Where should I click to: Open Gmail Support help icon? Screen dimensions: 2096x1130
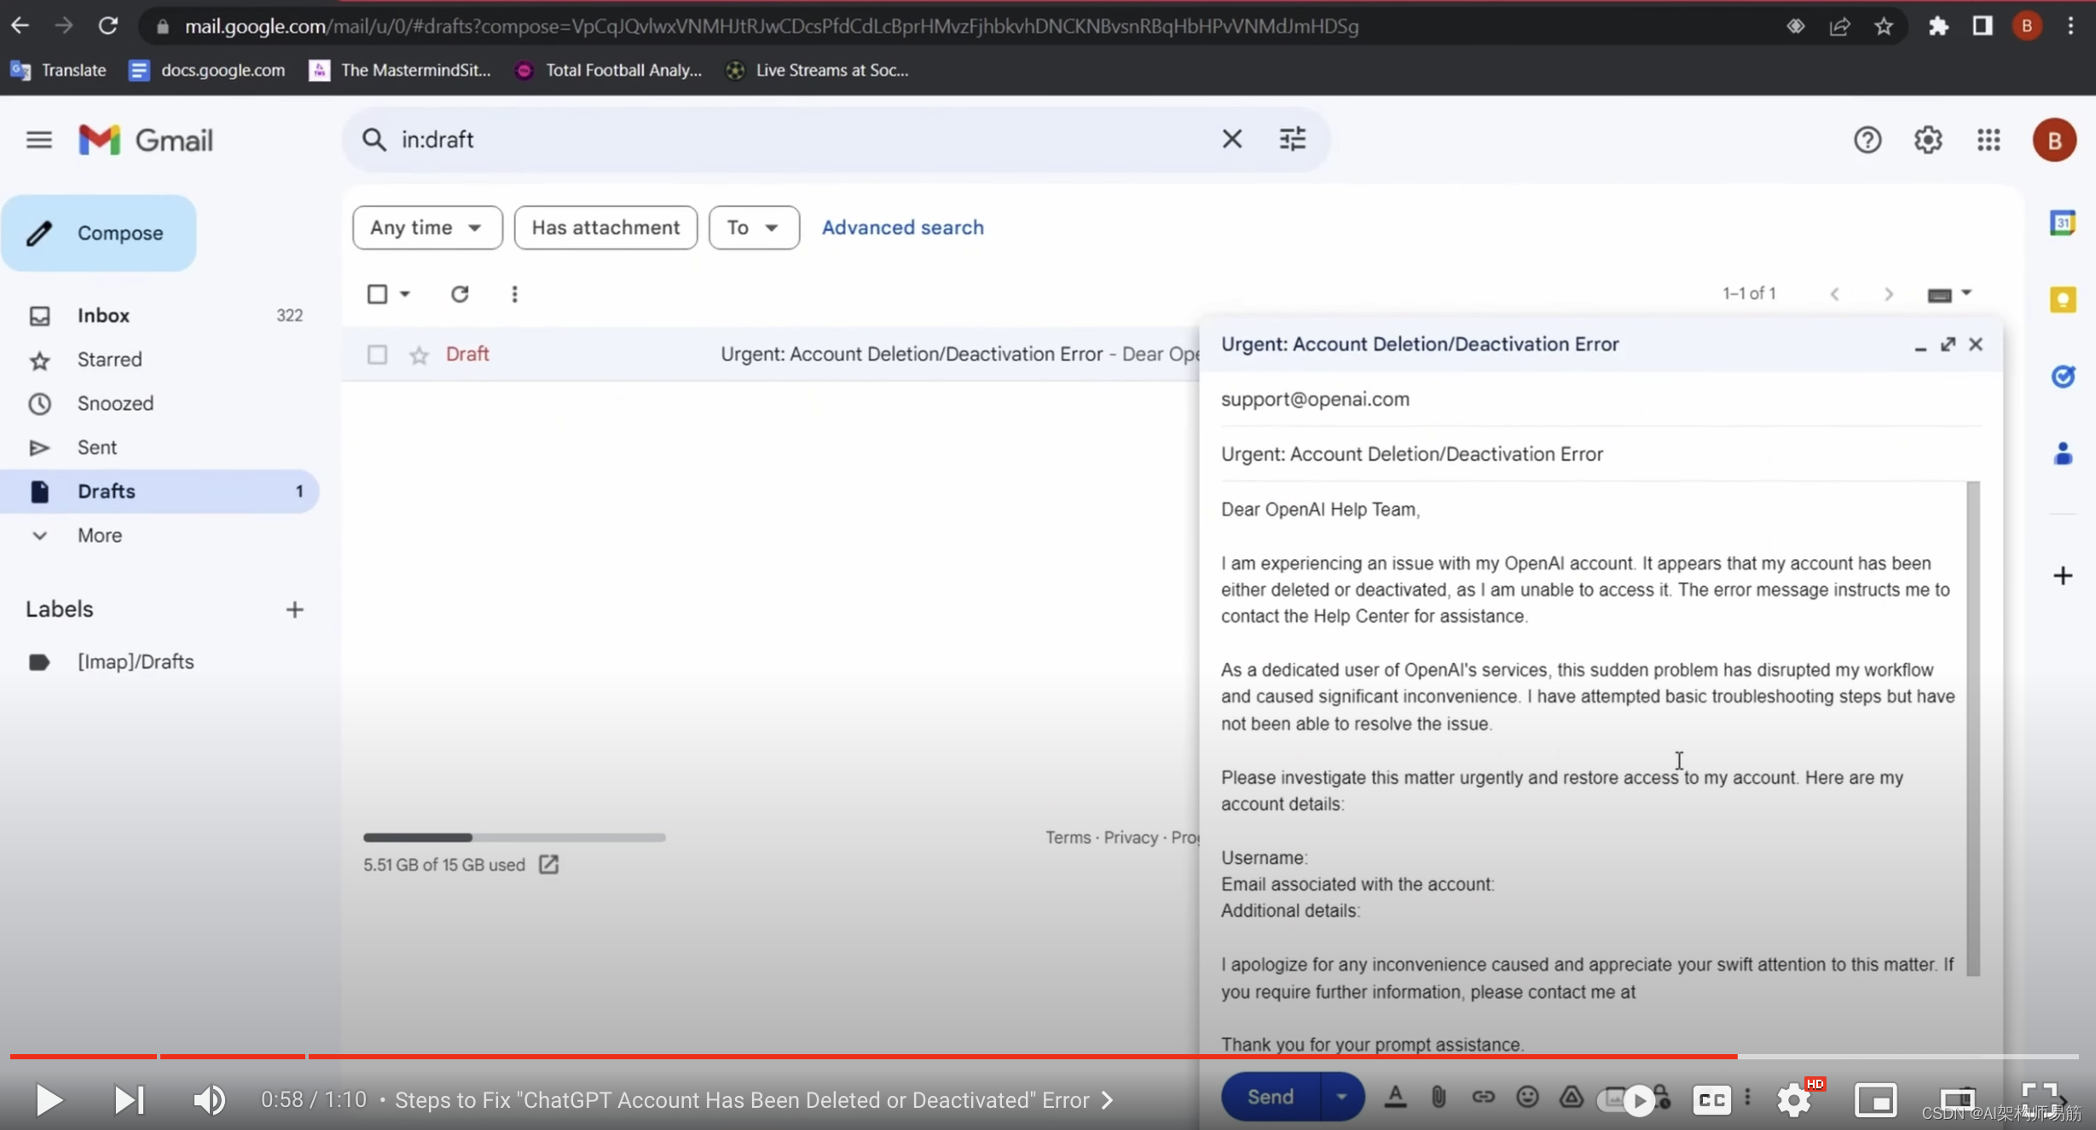point(1867,140)
